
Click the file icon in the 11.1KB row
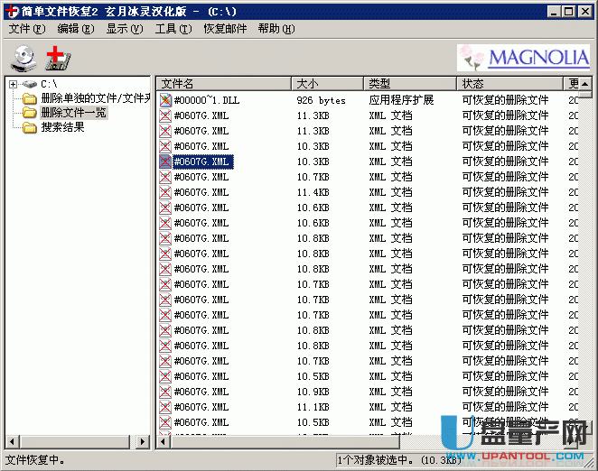coord(165,407)
